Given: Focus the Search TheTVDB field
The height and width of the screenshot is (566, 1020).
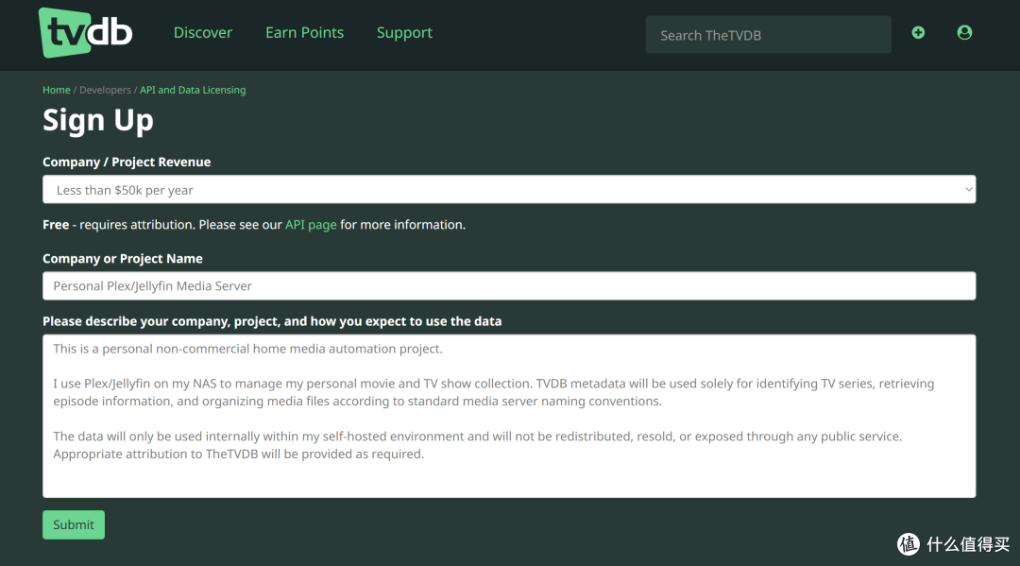Looking at the screenshot, I should tap(768, 35).
